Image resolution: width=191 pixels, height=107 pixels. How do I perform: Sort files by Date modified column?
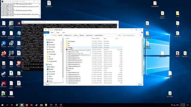95,38
